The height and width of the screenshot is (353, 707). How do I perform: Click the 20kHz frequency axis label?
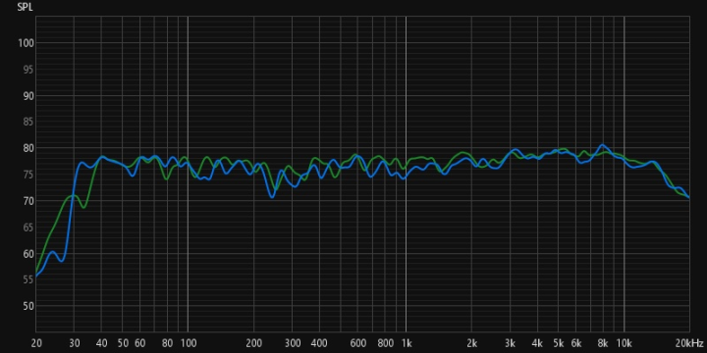coord(690,343)
